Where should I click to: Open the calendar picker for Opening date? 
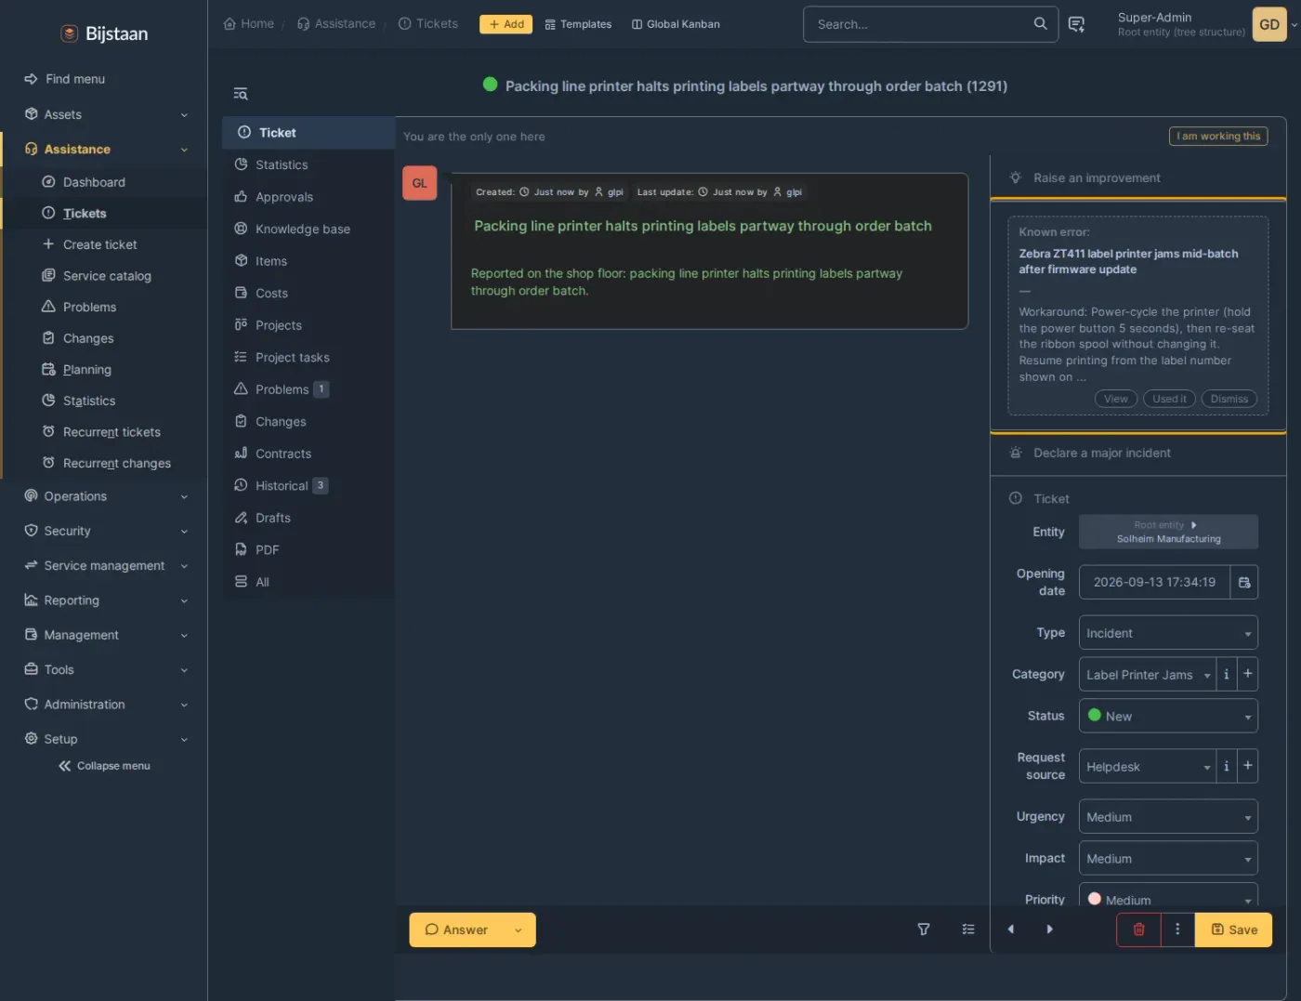(x=1244, y=582)
